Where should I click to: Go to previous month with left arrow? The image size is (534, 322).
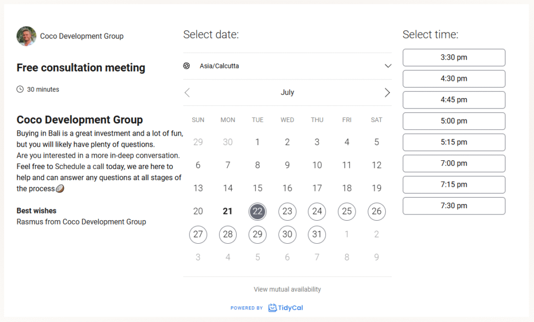187,92
